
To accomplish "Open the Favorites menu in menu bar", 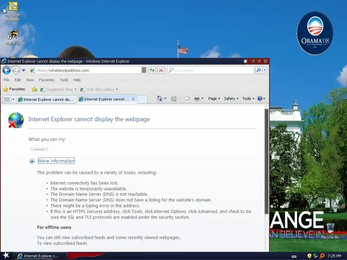I will tap(46, 80).
